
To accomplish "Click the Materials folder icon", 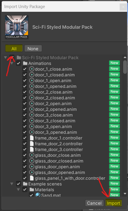I will click(x=32, y=189).
